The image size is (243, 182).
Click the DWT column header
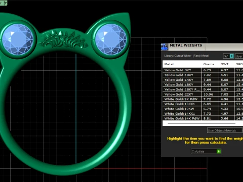point(224,64)
